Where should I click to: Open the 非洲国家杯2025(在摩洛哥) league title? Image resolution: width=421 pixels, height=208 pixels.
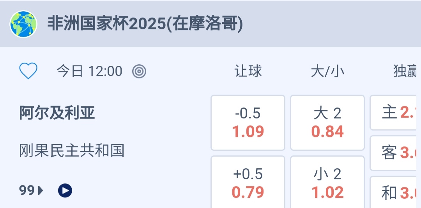tap(145, 24)
